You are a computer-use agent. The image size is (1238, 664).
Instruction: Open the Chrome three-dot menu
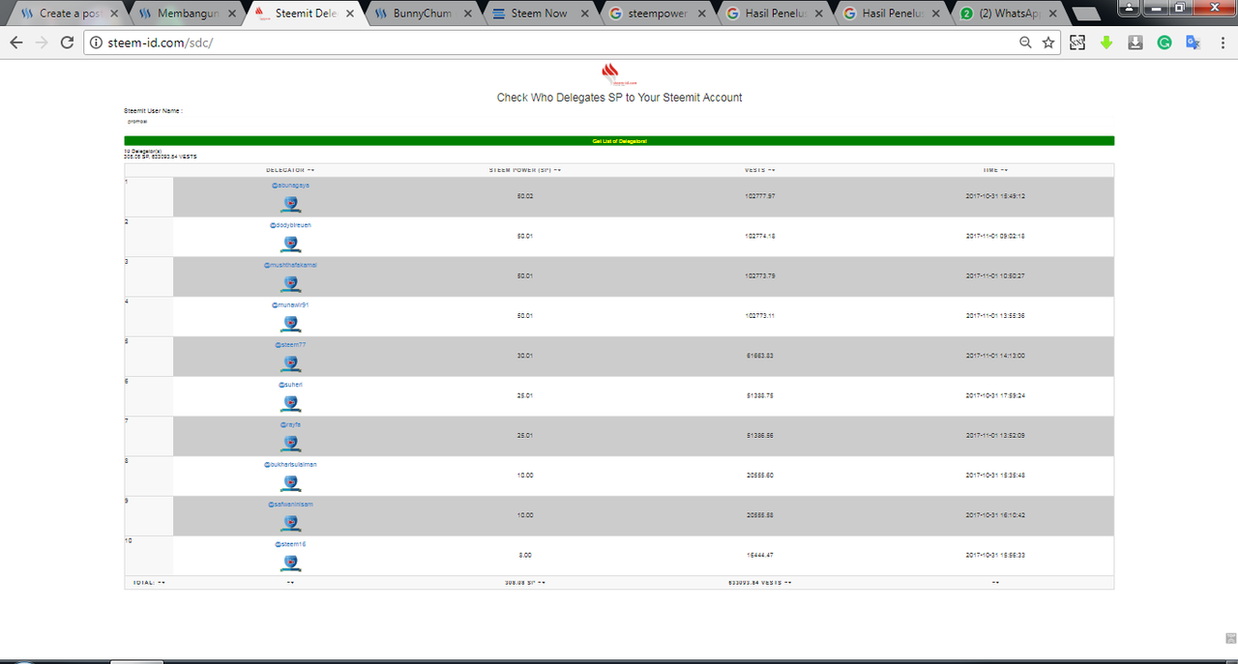click(1222, 43)
